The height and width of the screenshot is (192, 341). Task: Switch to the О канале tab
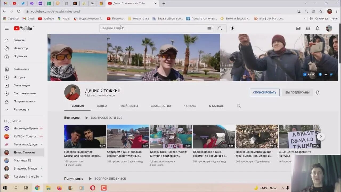point(216,106)
